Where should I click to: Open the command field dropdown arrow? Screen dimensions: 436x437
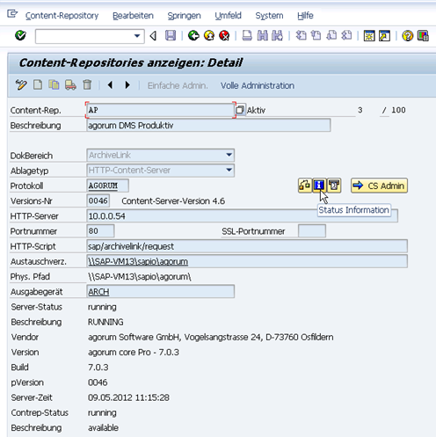[137, 36]
